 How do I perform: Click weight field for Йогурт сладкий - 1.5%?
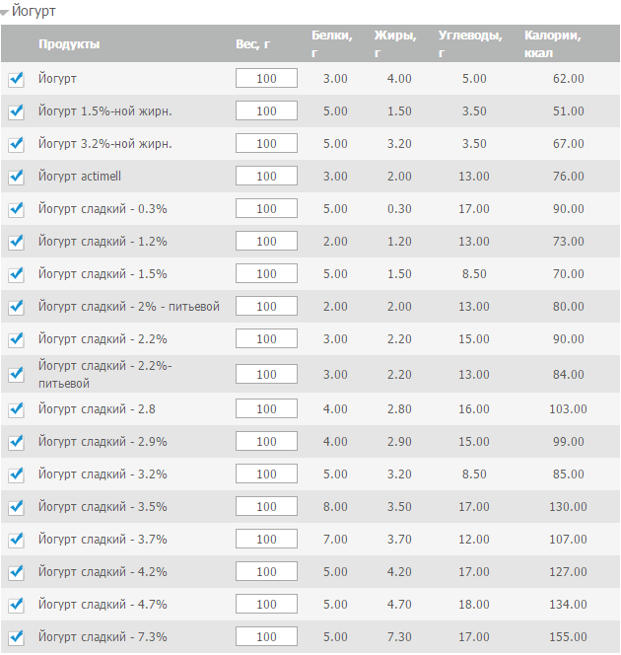click(x=266, y=273)
